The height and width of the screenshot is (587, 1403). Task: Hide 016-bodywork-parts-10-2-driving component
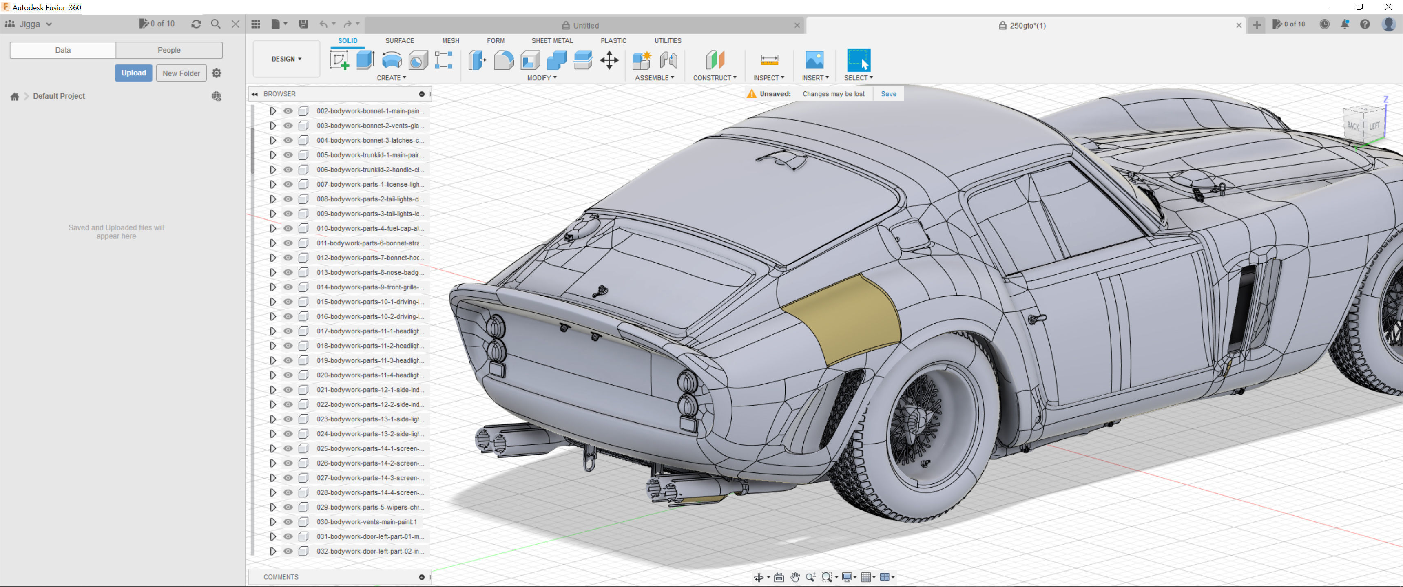tap(288, 316)
